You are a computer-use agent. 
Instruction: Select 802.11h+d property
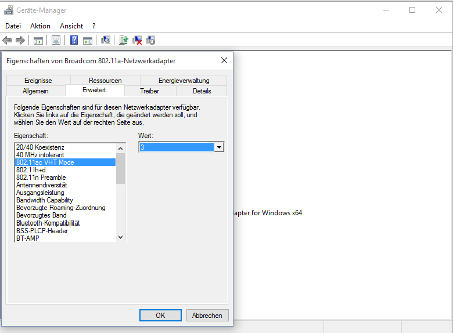tap(65, 170)
